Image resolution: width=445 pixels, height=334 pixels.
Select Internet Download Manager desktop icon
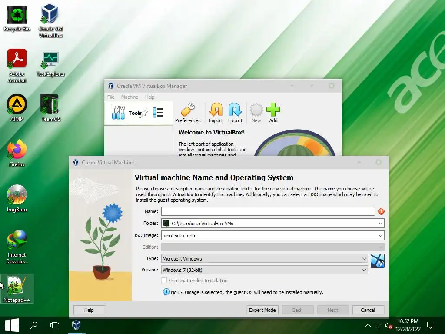[x=17, y=247]
